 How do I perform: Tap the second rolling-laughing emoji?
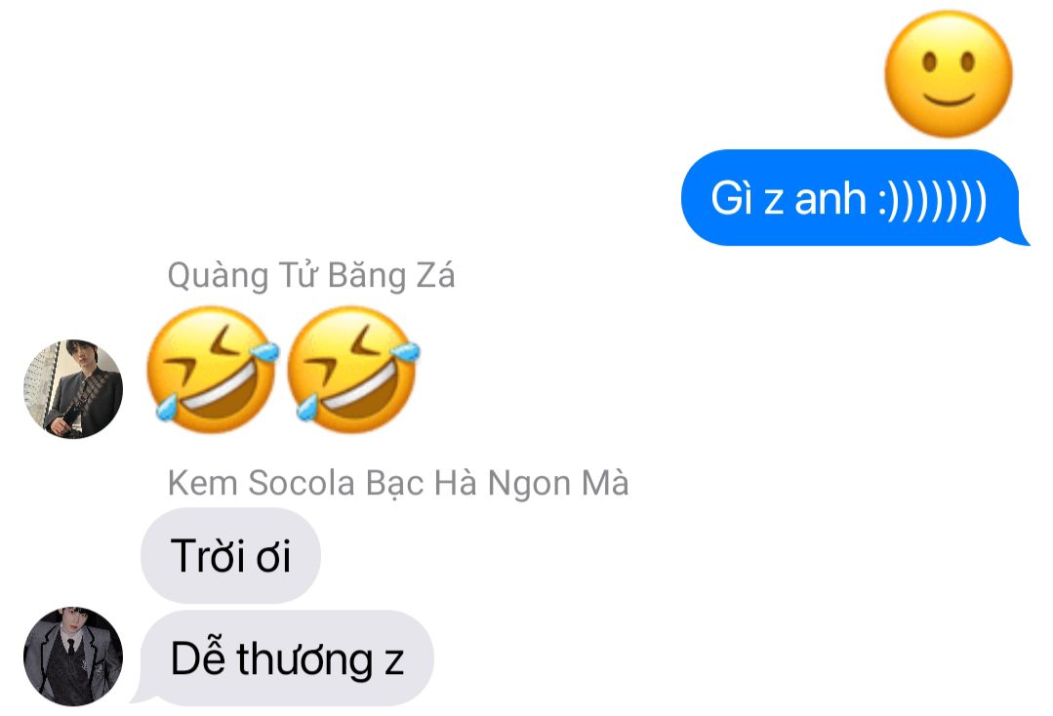click(x=353, y=370)
